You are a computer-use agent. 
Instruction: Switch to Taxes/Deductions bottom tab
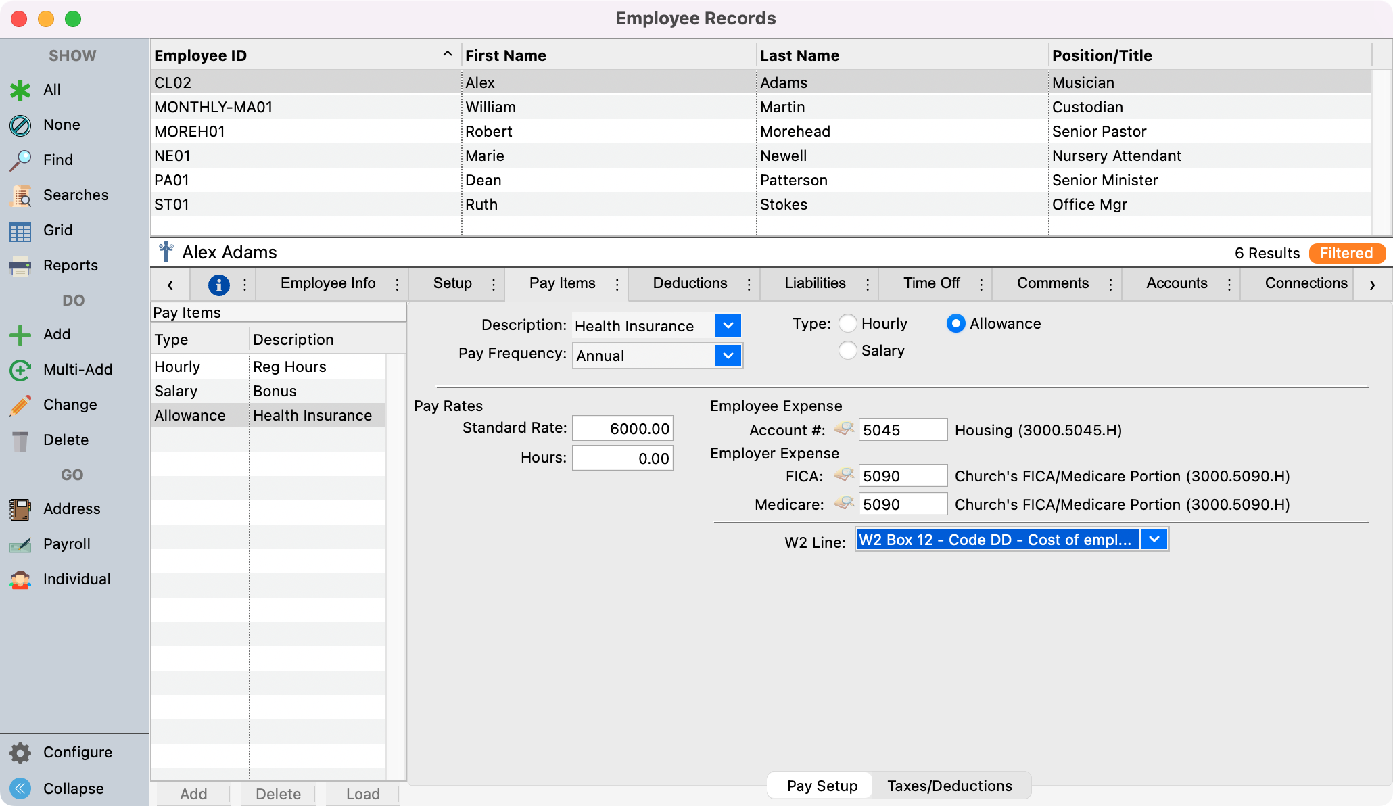tap(949, 786)
